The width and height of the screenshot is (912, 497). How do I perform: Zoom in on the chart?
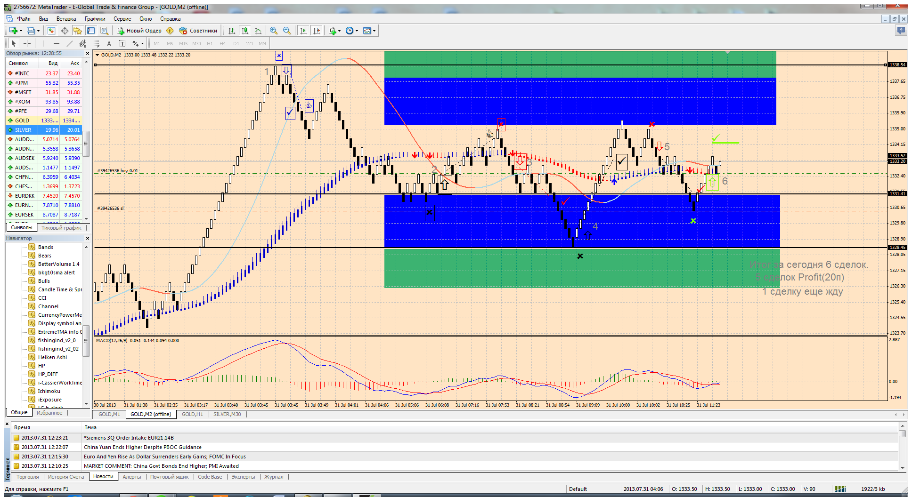[274, 31]
